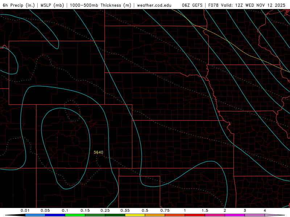Screen dimensions: 290x217
Task: Select the orange-red 0.75–1 precip swatch
Action: (175, 215)
